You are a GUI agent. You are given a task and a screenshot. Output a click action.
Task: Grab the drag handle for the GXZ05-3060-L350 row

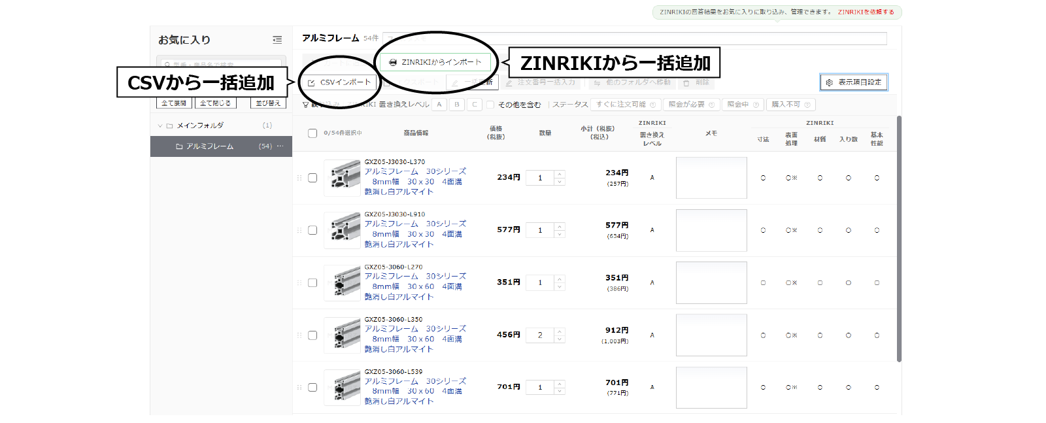pyautogui.click(x=299, y=335)
